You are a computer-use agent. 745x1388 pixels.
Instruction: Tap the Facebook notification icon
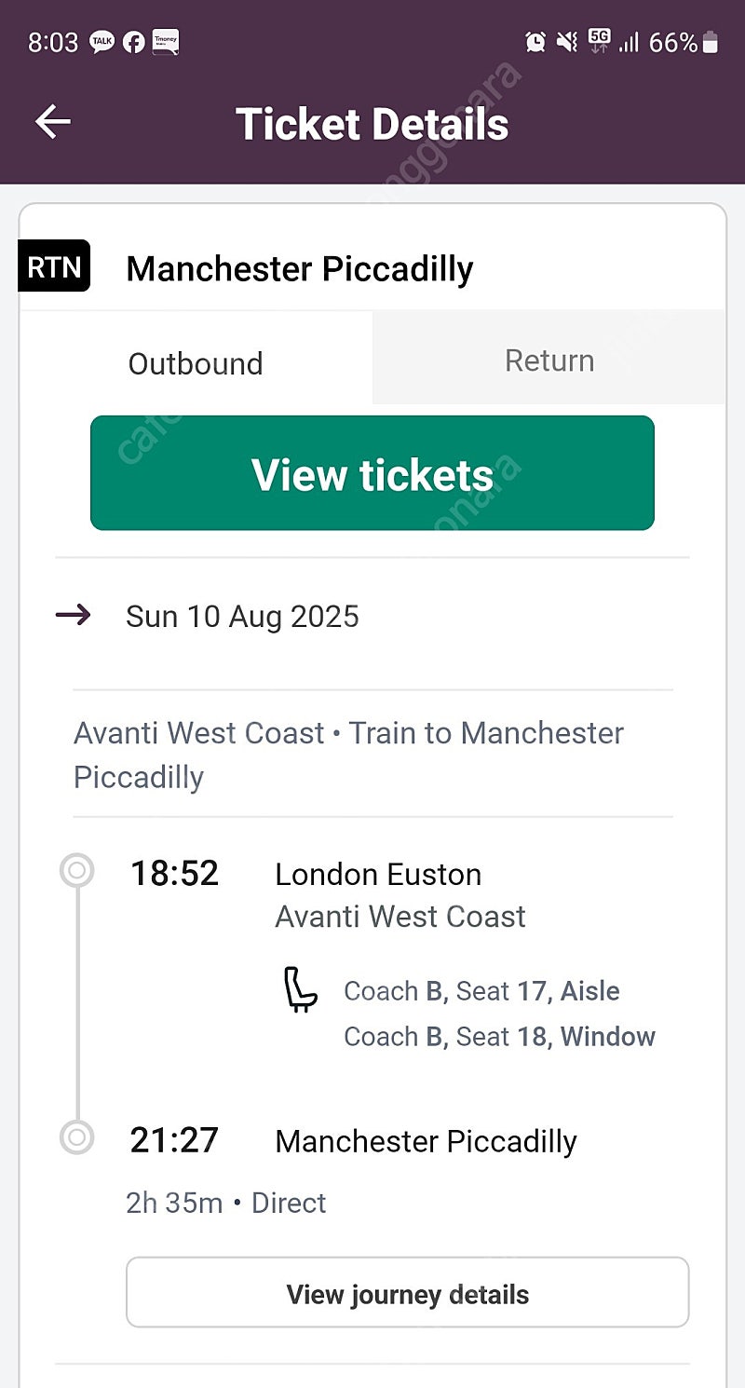(133, 42)
